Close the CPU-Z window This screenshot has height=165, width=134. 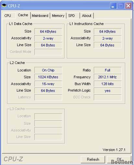[x=128, y=6]
